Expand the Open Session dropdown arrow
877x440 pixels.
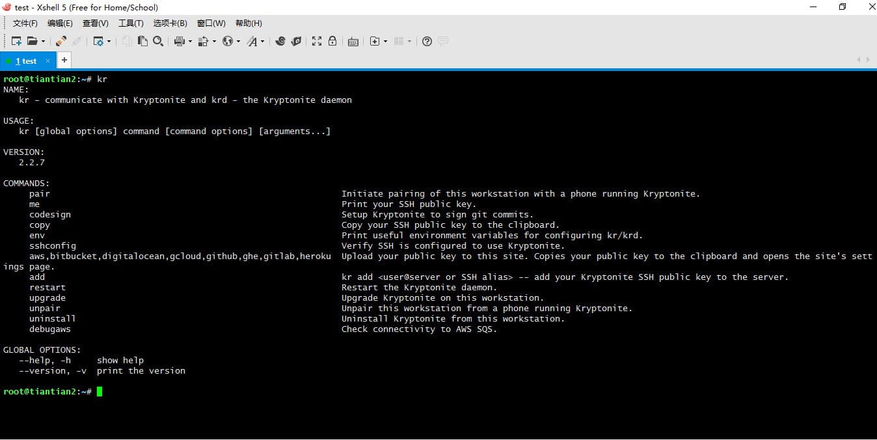coord(44,41)
